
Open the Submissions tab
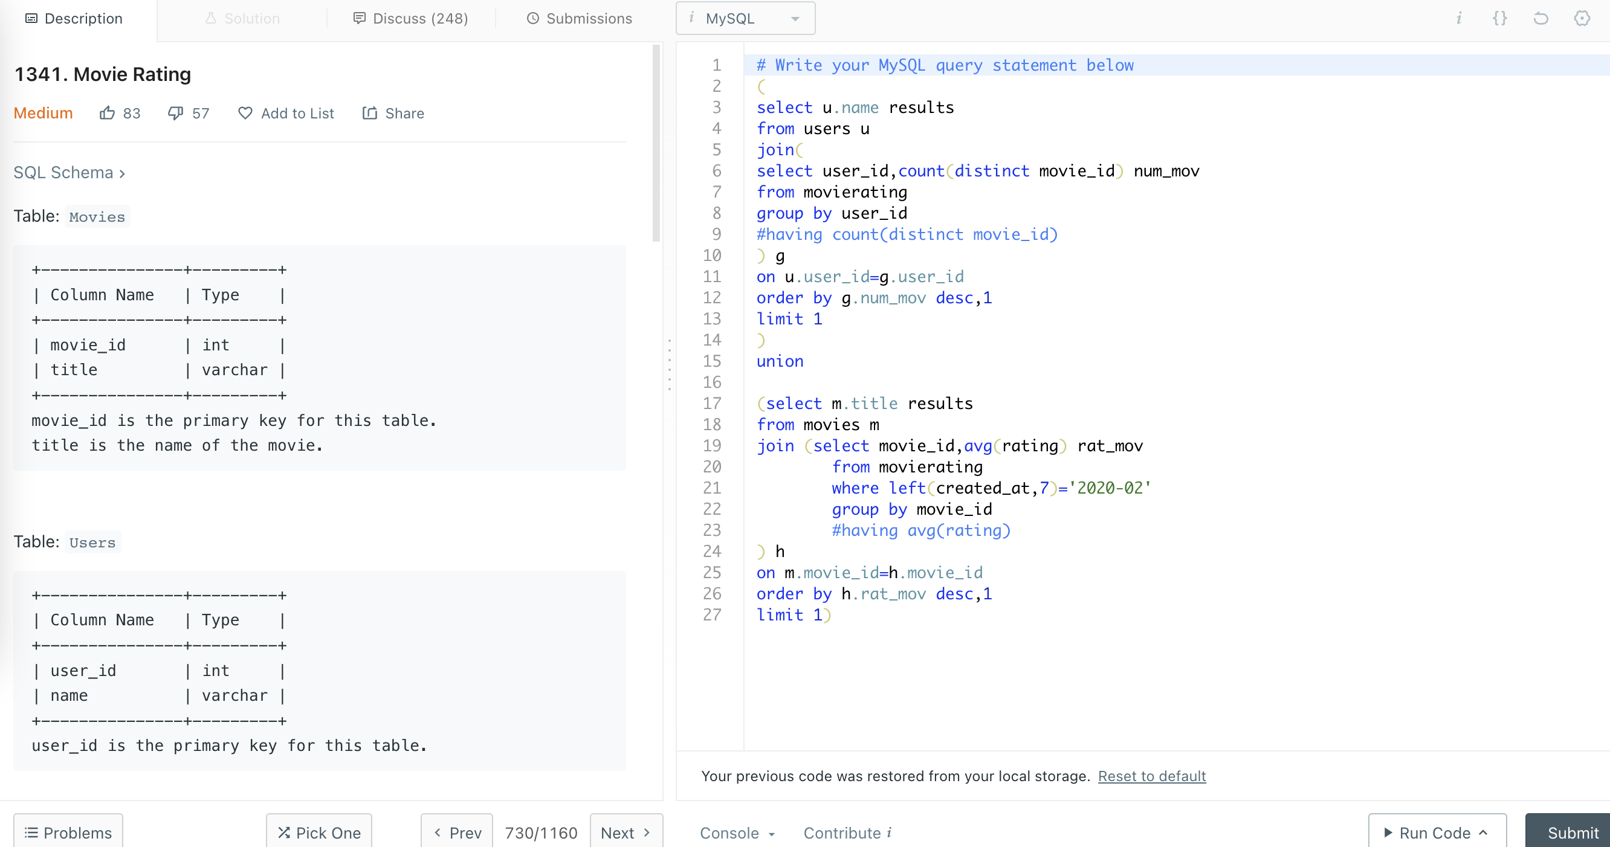pyautogui.click(x=580, y=18)
